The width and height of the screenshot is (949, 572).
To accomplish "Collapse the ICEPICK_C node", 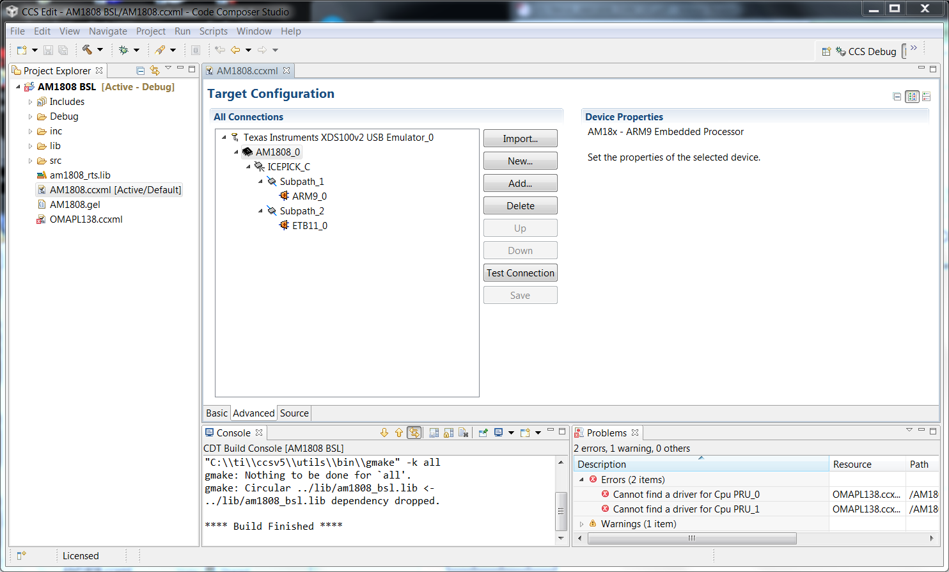I will 249,167.
